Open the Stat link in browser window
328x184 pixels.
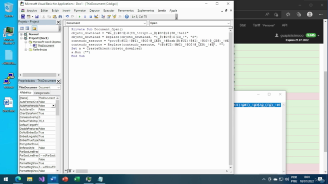click(242, 25)
